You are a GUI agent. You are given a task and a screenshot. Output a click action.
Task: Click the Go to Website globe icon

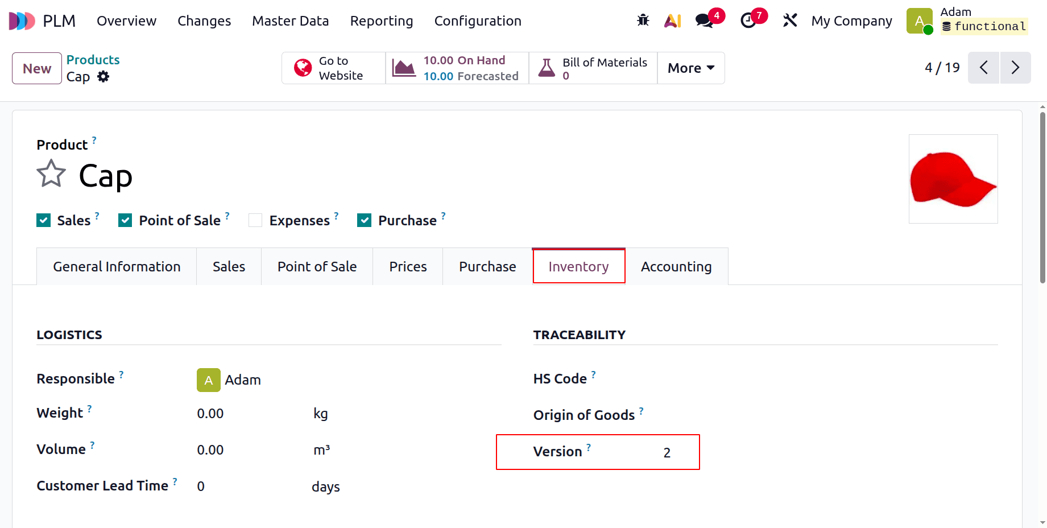coord(303,68)
